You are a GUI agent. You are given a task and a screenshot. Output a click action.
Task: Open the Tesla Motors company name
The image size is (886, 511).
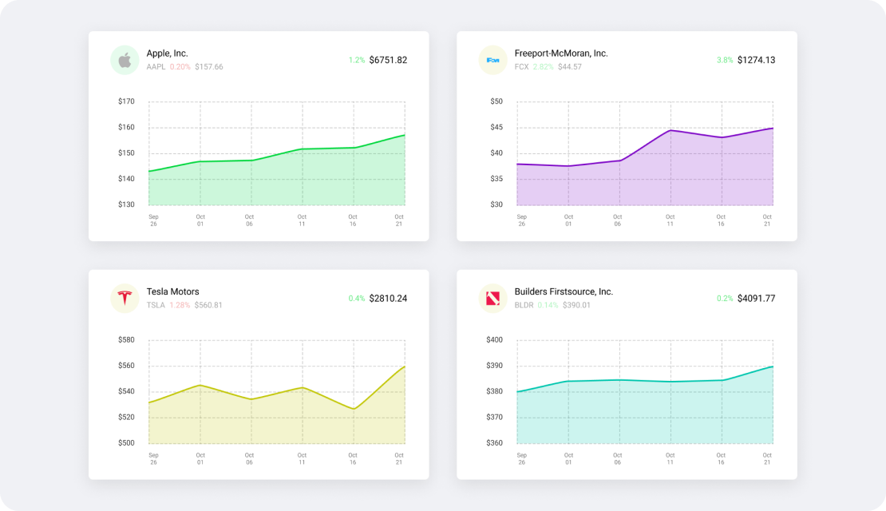tap(173, 291)
